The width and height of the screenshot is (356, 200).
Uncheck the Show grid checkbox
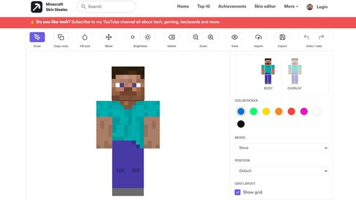pyautogui.click(x=238, y=192)
